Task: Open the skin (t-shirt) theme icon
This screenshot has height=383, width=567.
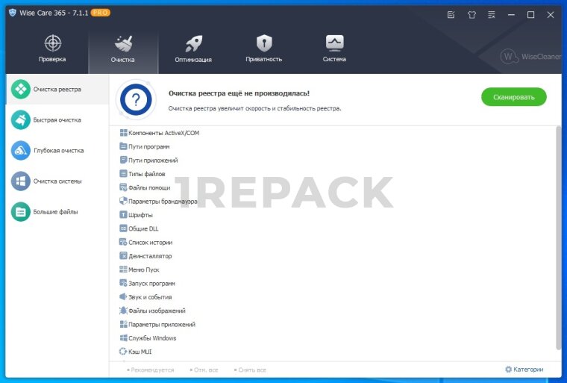Action: (x=471, y=14)
